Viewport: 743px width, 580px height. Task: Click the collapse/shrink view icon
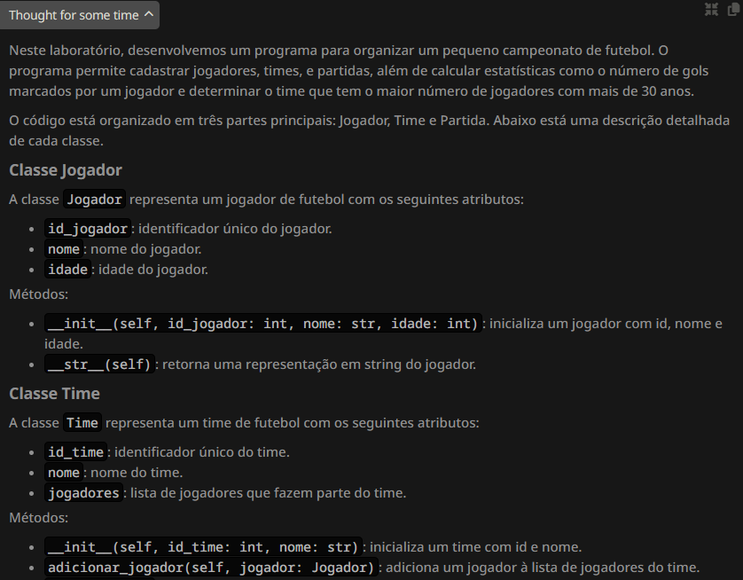pos(711,10)
